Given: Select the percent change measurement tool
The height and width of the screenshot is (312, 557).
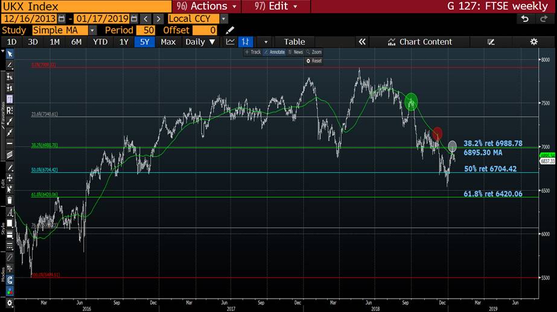Looking at the screenshot, I should (10, 76).
